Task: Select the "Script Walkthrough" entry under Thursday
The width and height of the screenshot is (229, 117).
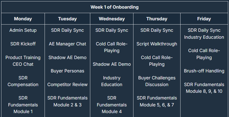Action: click(157, 44)
